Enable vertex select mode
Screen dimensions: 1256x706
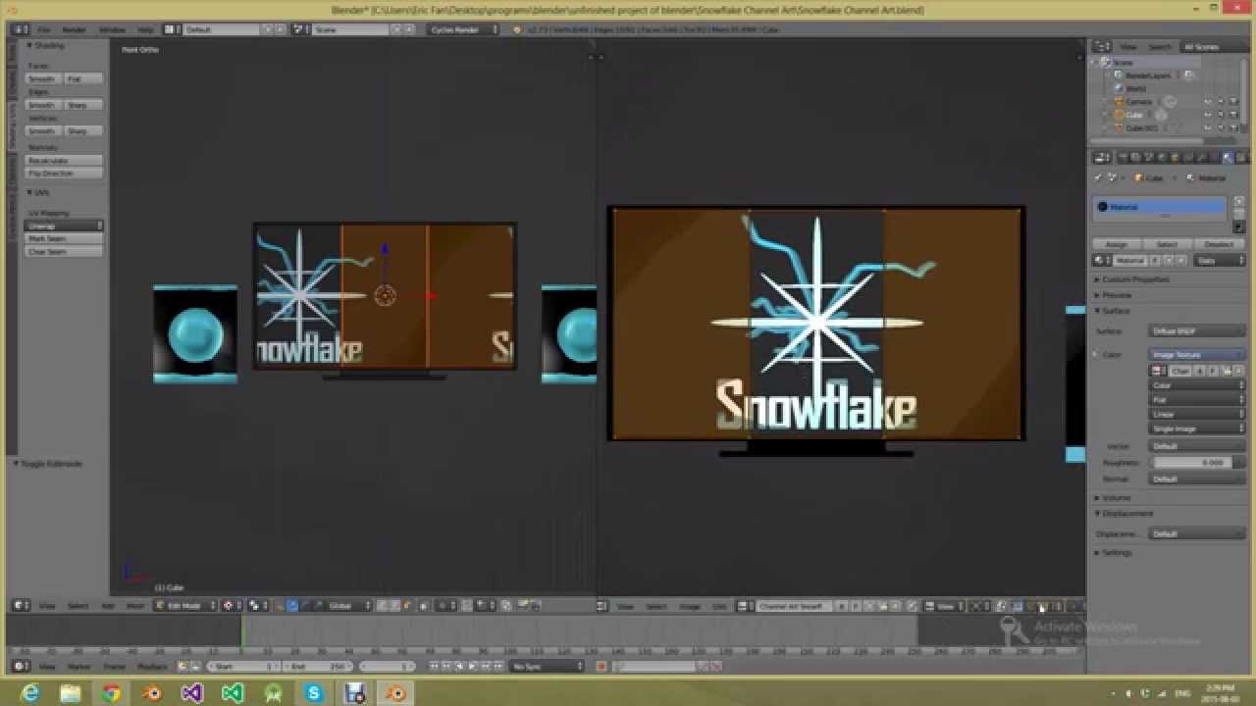(x=383, y=606)
